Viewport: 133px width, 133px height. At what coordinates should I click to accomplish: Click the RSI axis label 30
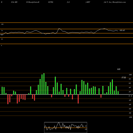(x=2, y=39)
